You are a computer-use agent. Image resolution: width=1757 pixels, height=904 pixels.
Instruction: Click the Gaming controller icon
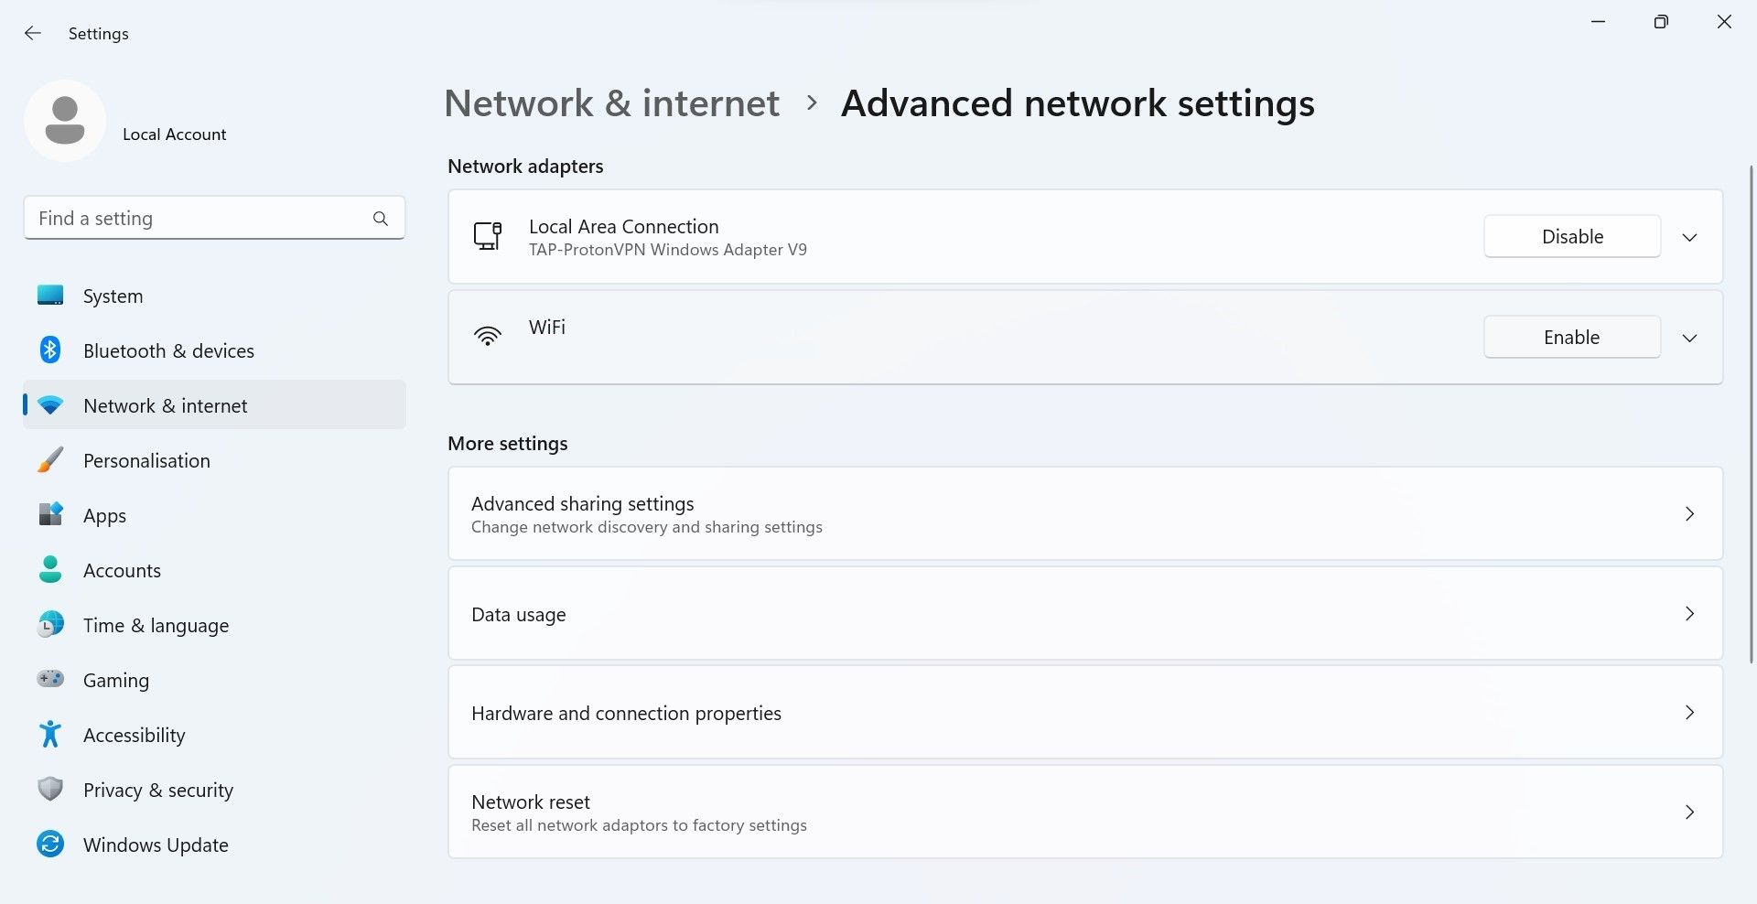point(50,679)
